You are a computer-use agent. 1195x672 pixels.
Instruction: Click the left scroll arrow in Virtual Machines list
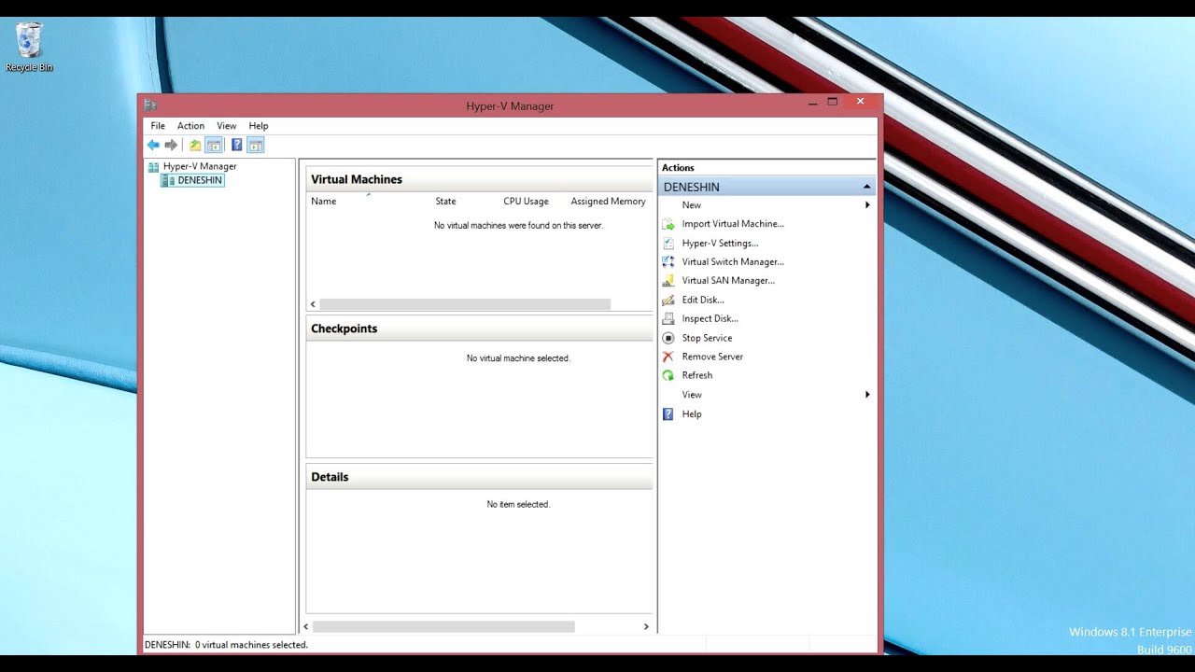tap(313, 304)
